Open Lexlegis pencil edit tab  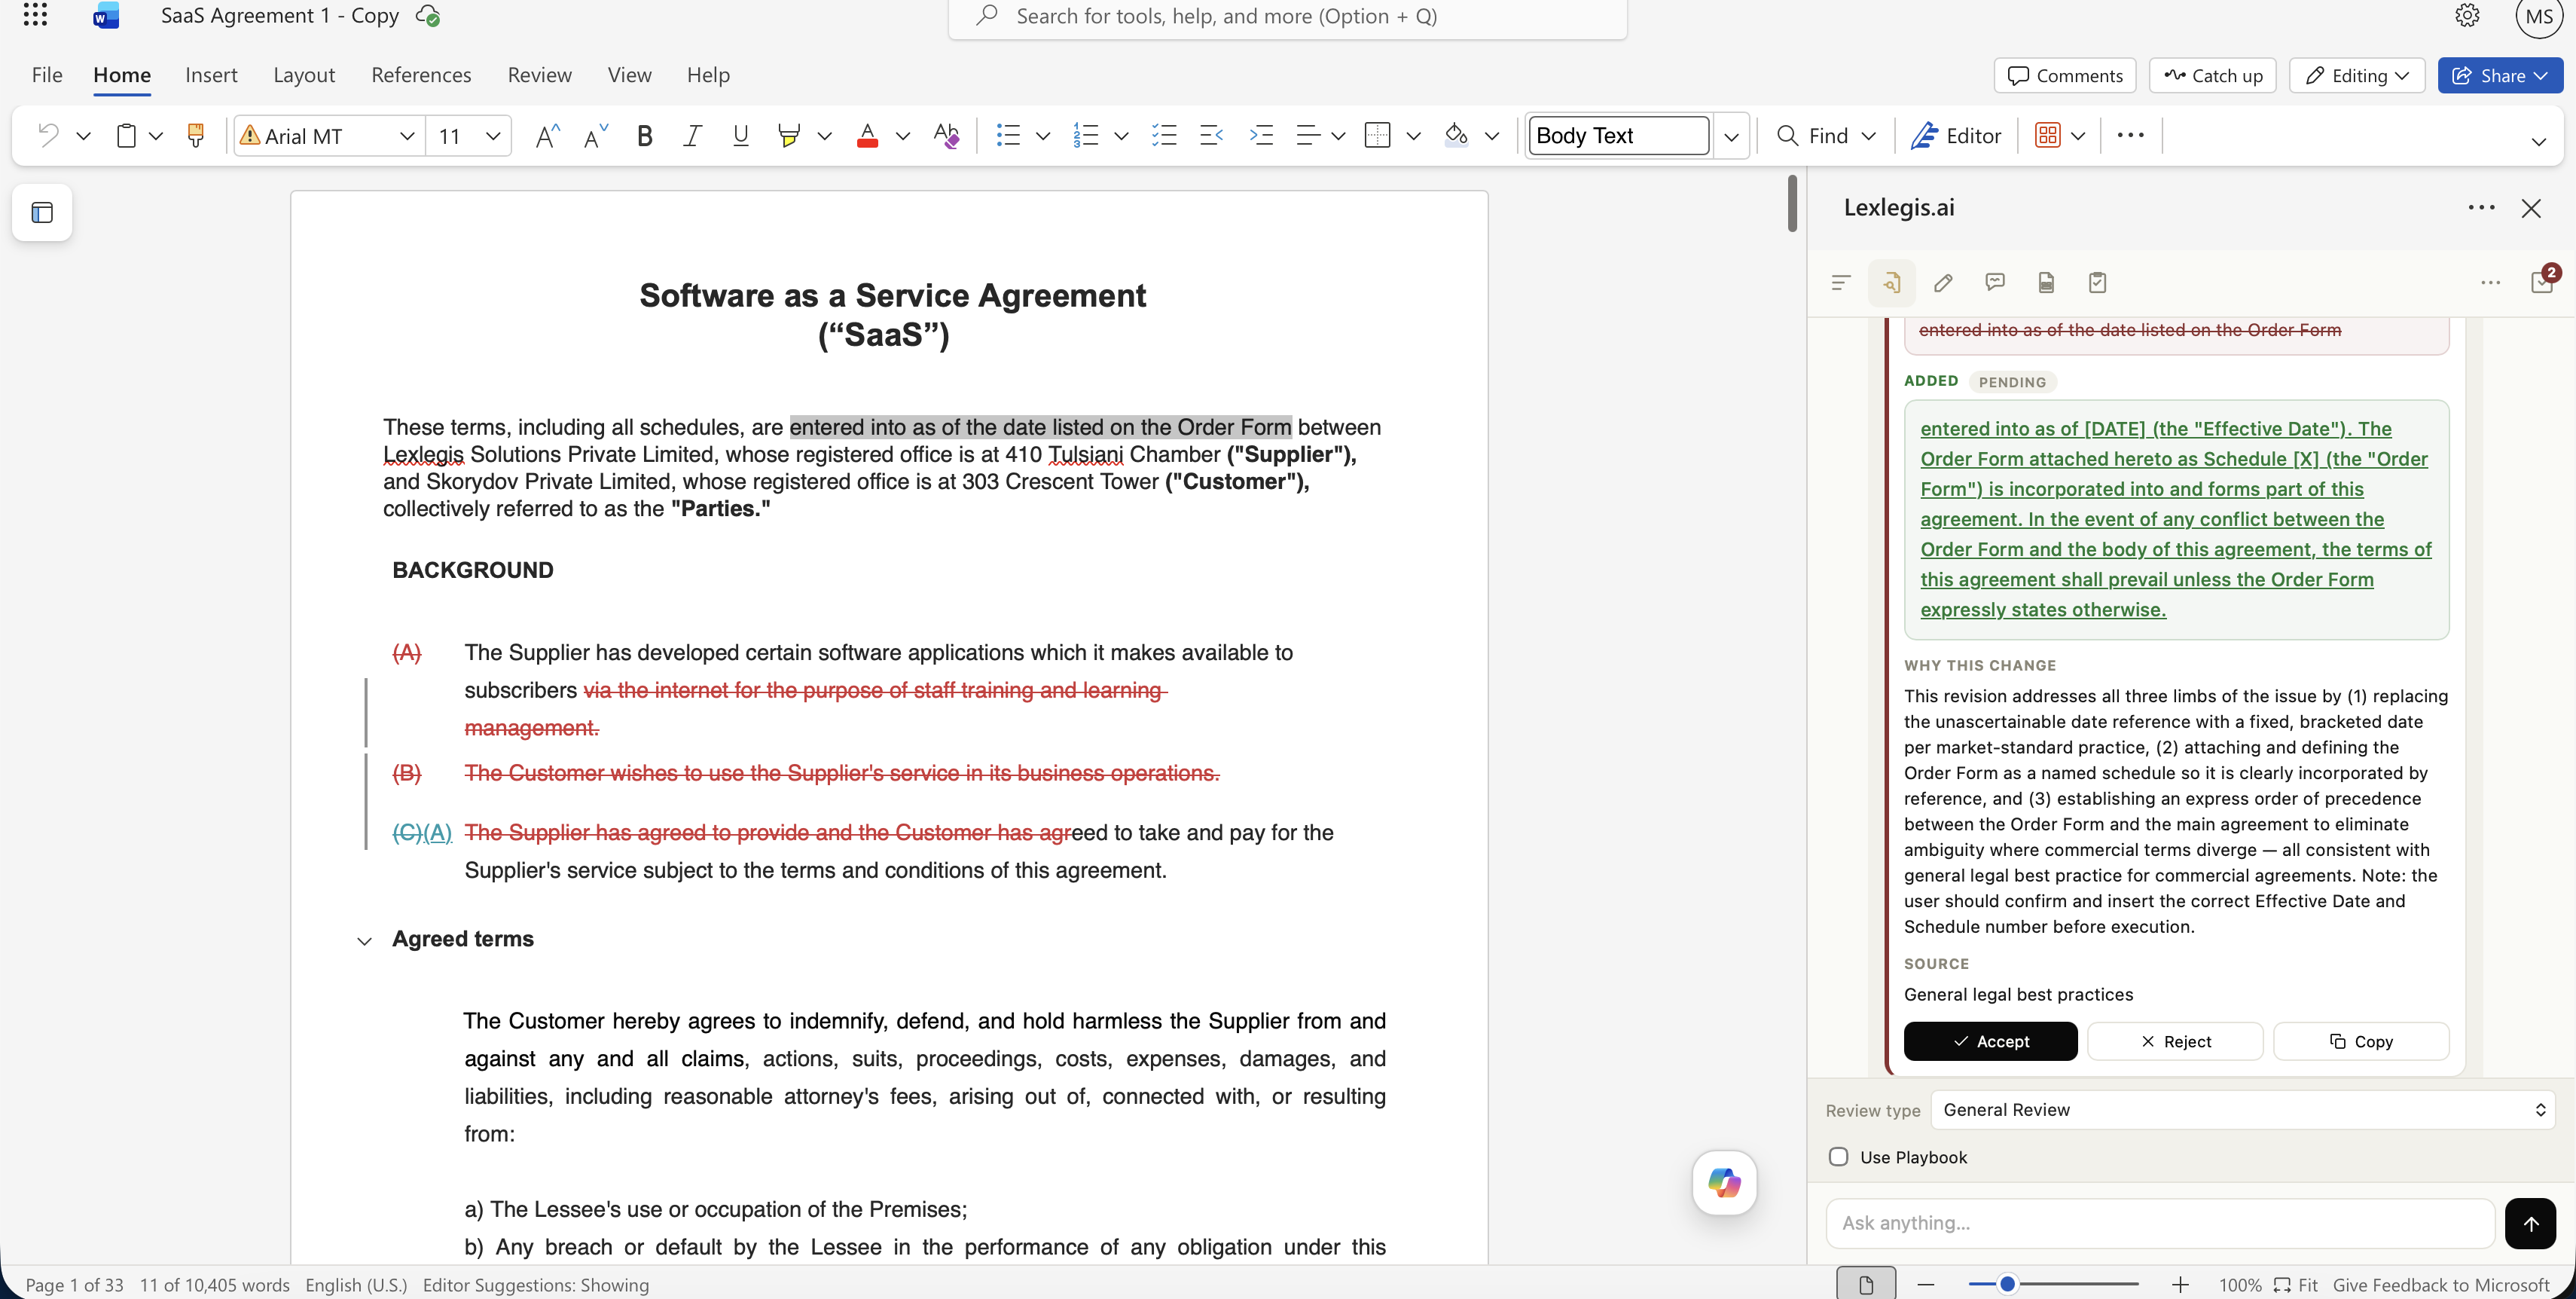(x=1943, y=283)
